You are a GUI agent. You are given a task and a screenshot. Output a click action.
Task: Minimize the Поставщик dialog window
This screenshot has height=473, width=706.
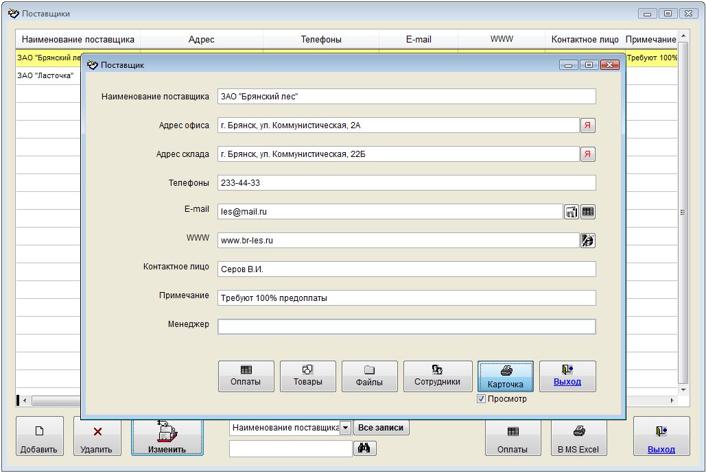pyautogui.click(x=569, y=65)
